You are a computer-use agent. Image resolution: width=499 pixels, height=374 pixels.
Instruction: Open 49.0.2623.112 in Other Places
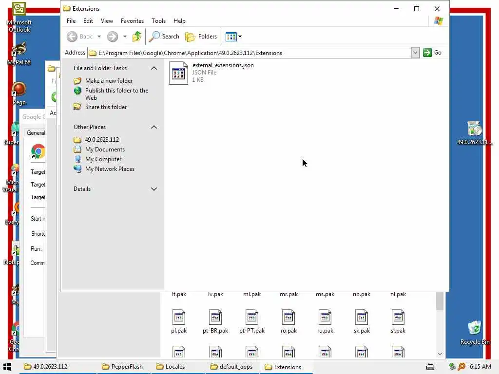click(102, 140)
